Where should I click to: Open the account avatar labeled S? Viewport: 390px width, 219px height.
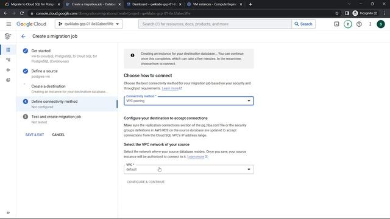point(381,24)
